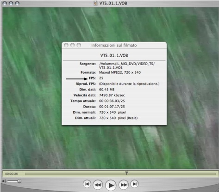219x192 pixels.
Task: Zoom the main player window
Action: [17, 3]
